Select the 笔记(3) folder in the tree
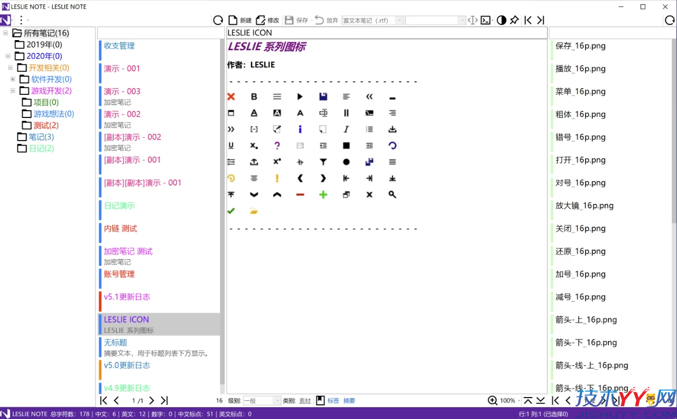The height and width of the screenshot is (419, 677). click(41, 137)
